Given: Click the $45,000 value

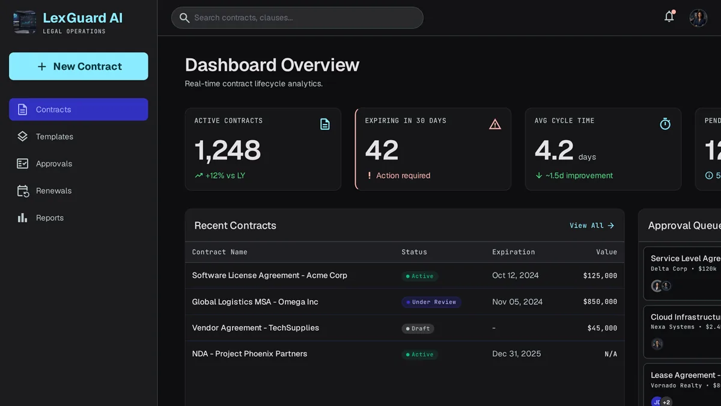Looking at the screenshot, I should tap(603, 328).
